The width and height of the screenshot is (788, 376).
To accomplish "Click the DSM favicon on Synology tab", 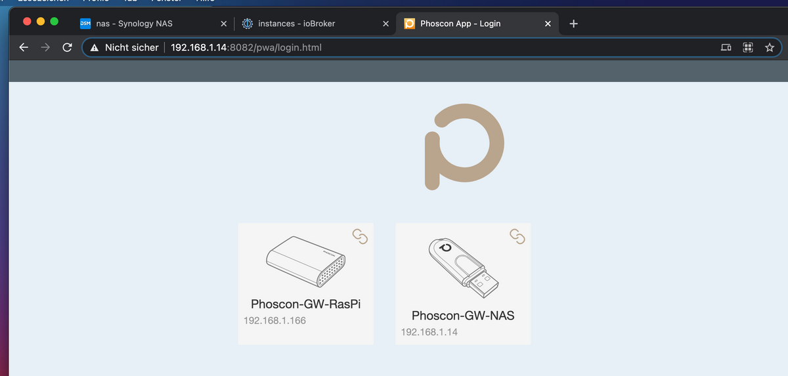I will [x=85, y=24].
